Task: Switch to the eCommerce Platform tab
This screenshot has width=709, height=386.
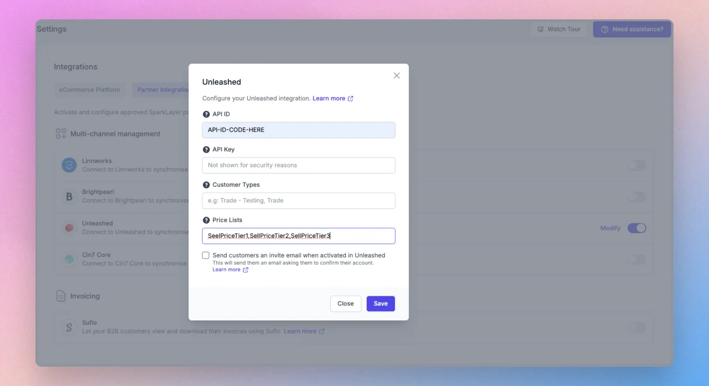Action: click(x=90, y=90)
